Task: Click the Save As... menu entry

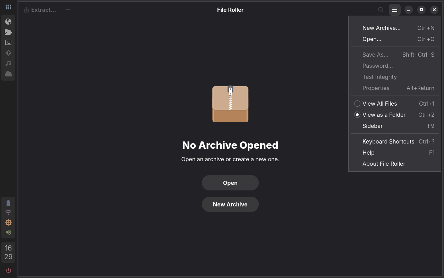Action: 395,55
